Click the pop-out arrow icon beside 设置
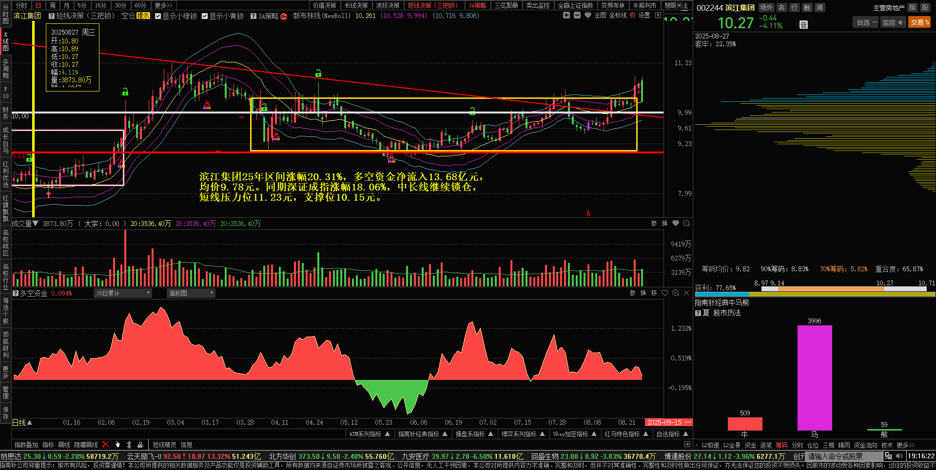The height and width of the screenshot is (470, 936). point(658,15)
